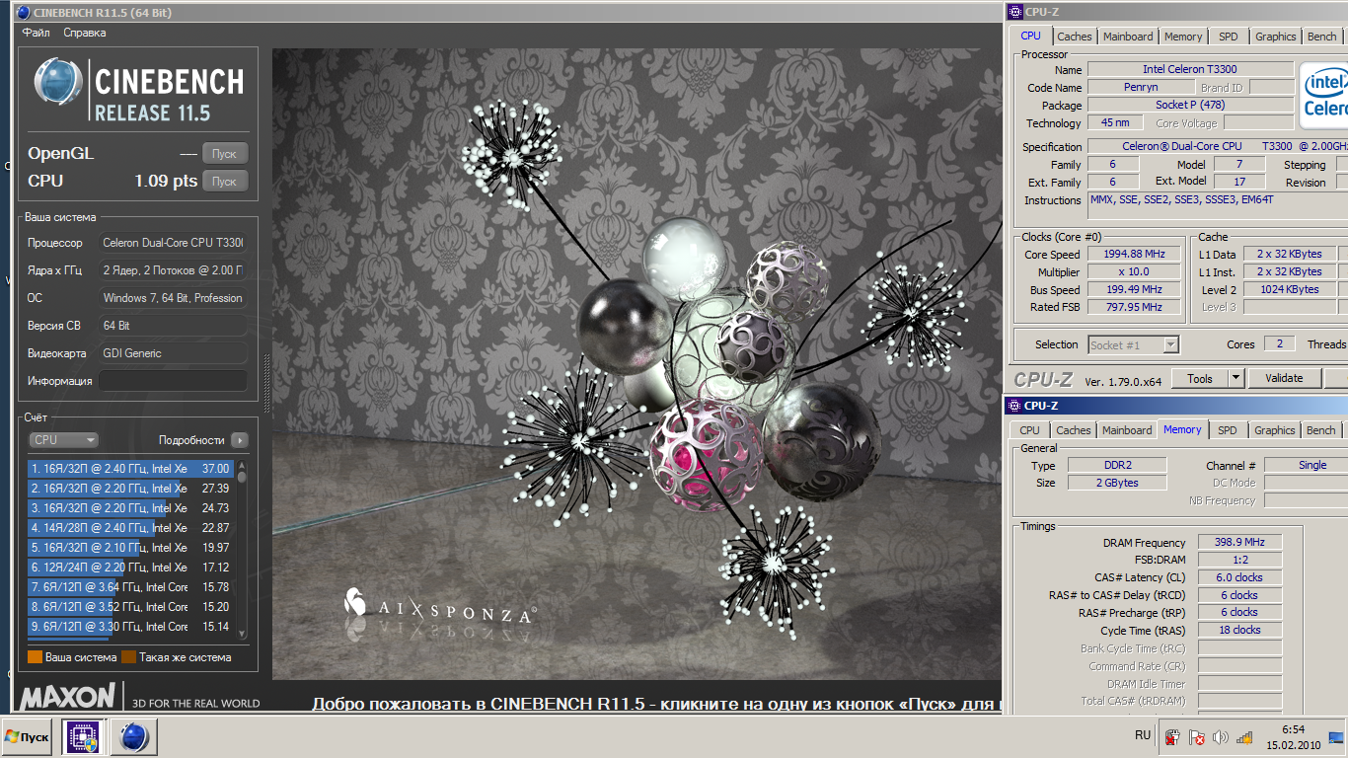
Task: Select ranking row 1 with score 37.00
Action: pos(130,469)
